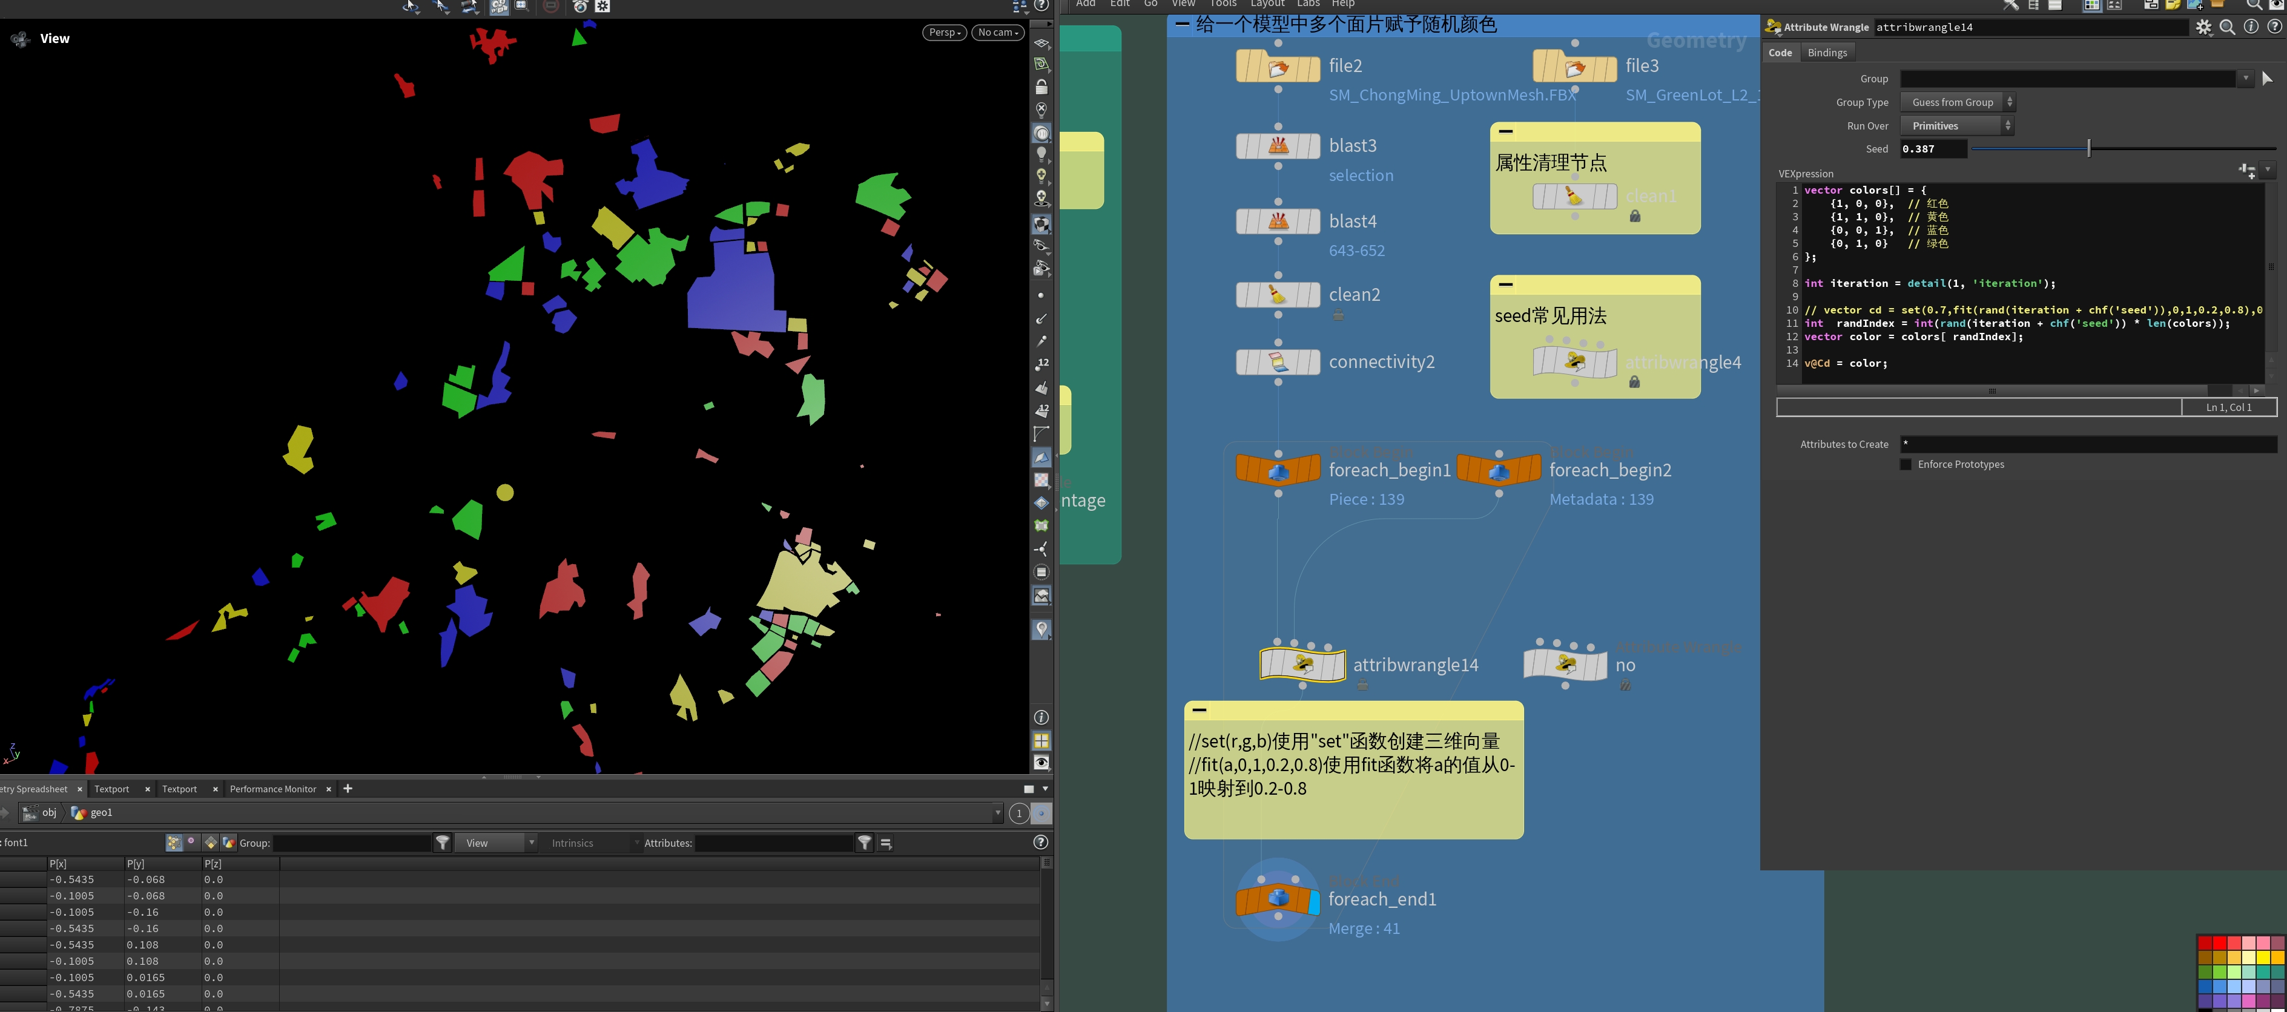Collapse the seed常见用法 sticky note
This screenshot has height=1012, width=2287.
pos(1506,285)
